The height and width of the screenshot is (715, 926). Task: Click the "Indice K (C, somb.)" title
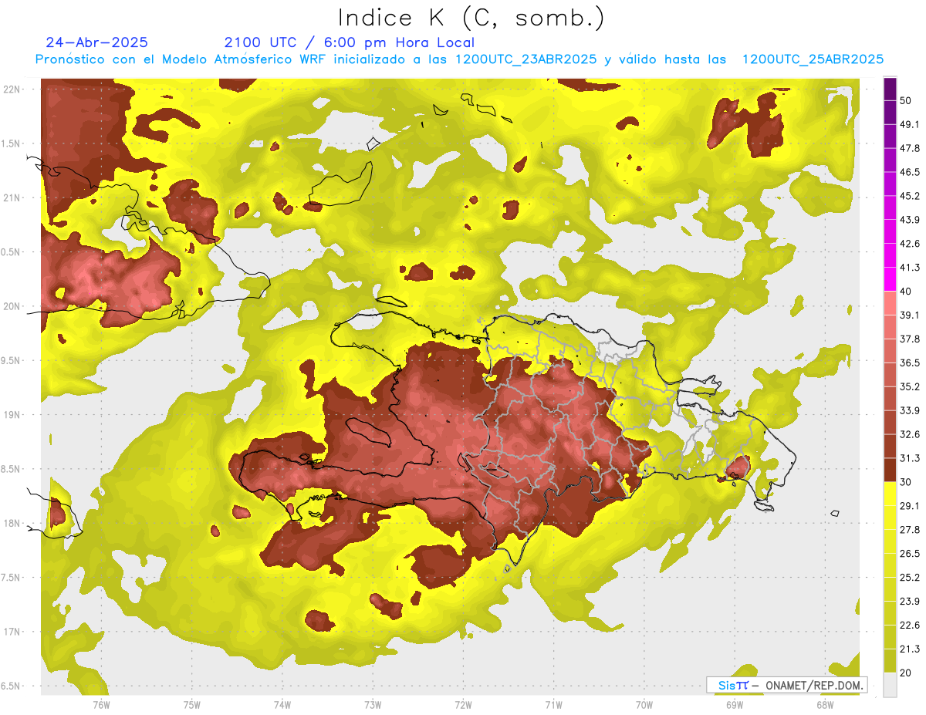point(471,18)
